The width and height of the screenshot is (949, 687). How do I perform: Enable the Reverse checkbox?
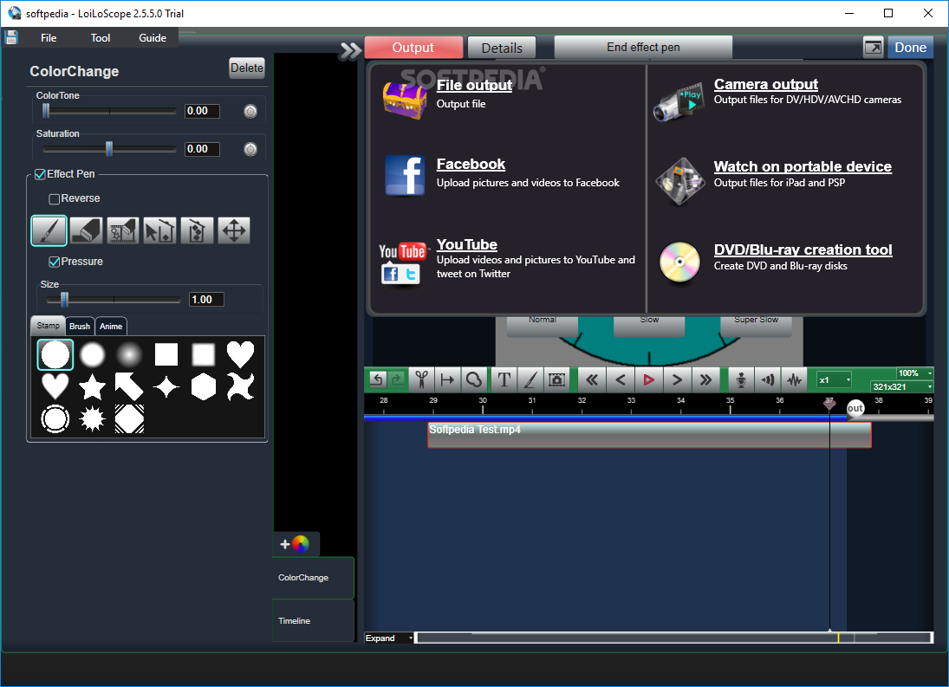(x=54, y=199)
